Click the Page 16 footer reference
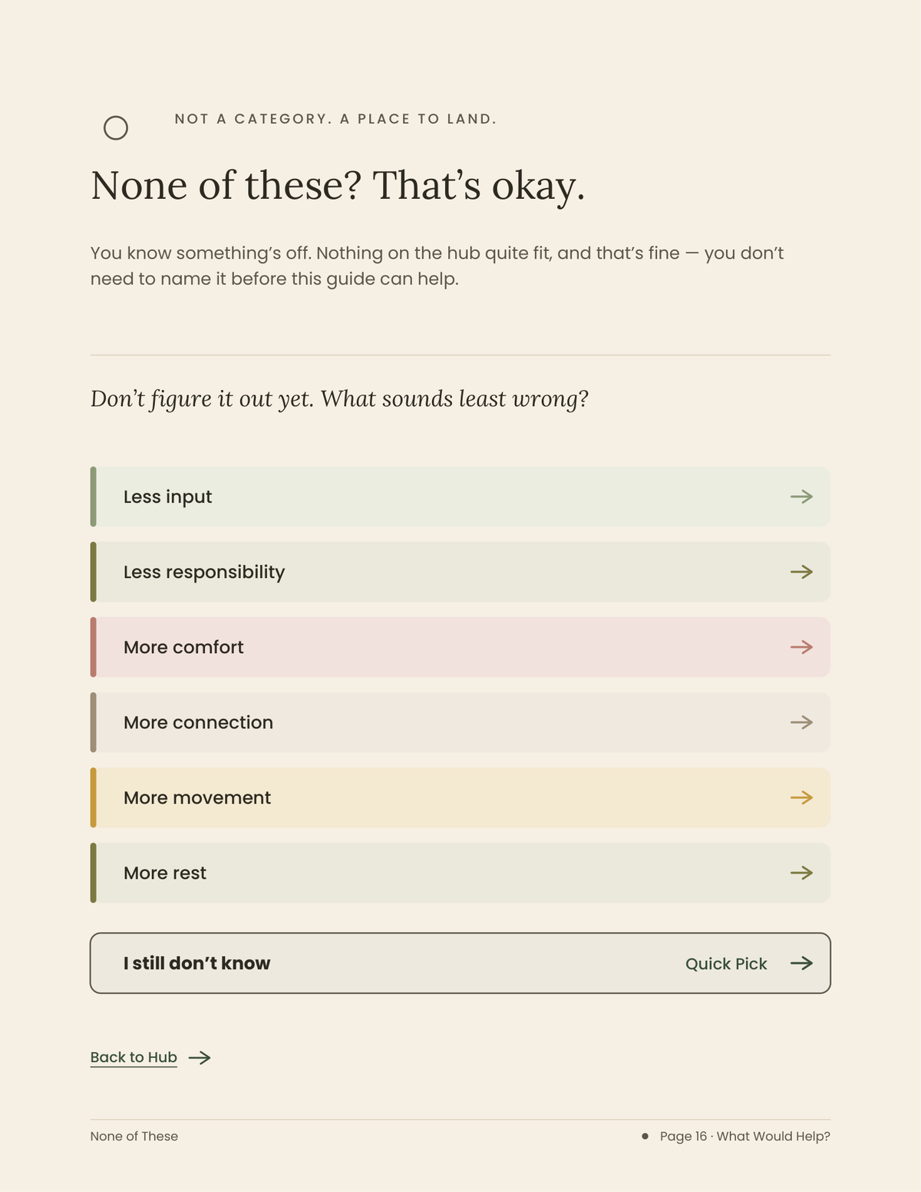This screenshot has height=1192, width=921. (745, 1136)
